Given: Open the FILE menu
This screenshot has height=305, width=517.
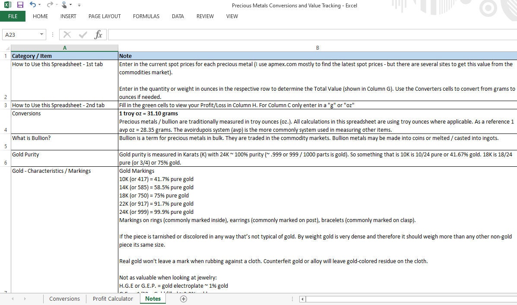Looking at the screenshot, I should pos(13,16).
